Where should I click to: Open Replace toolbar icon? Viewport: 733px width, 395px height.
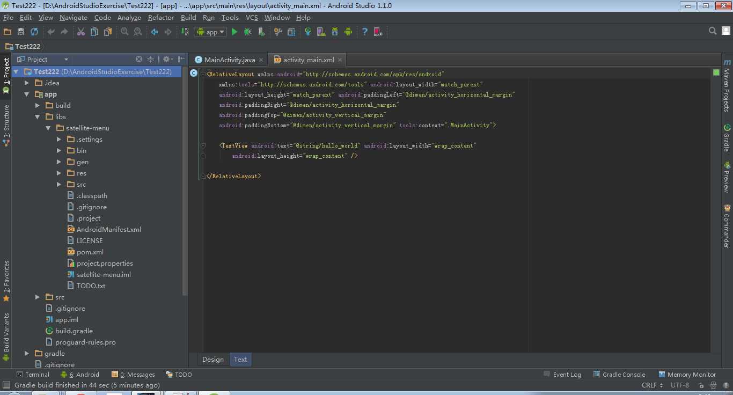(138, 32)
